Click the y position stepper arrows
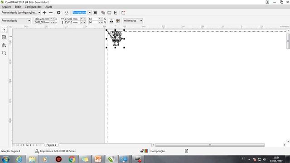 click(x=53, y=22)
